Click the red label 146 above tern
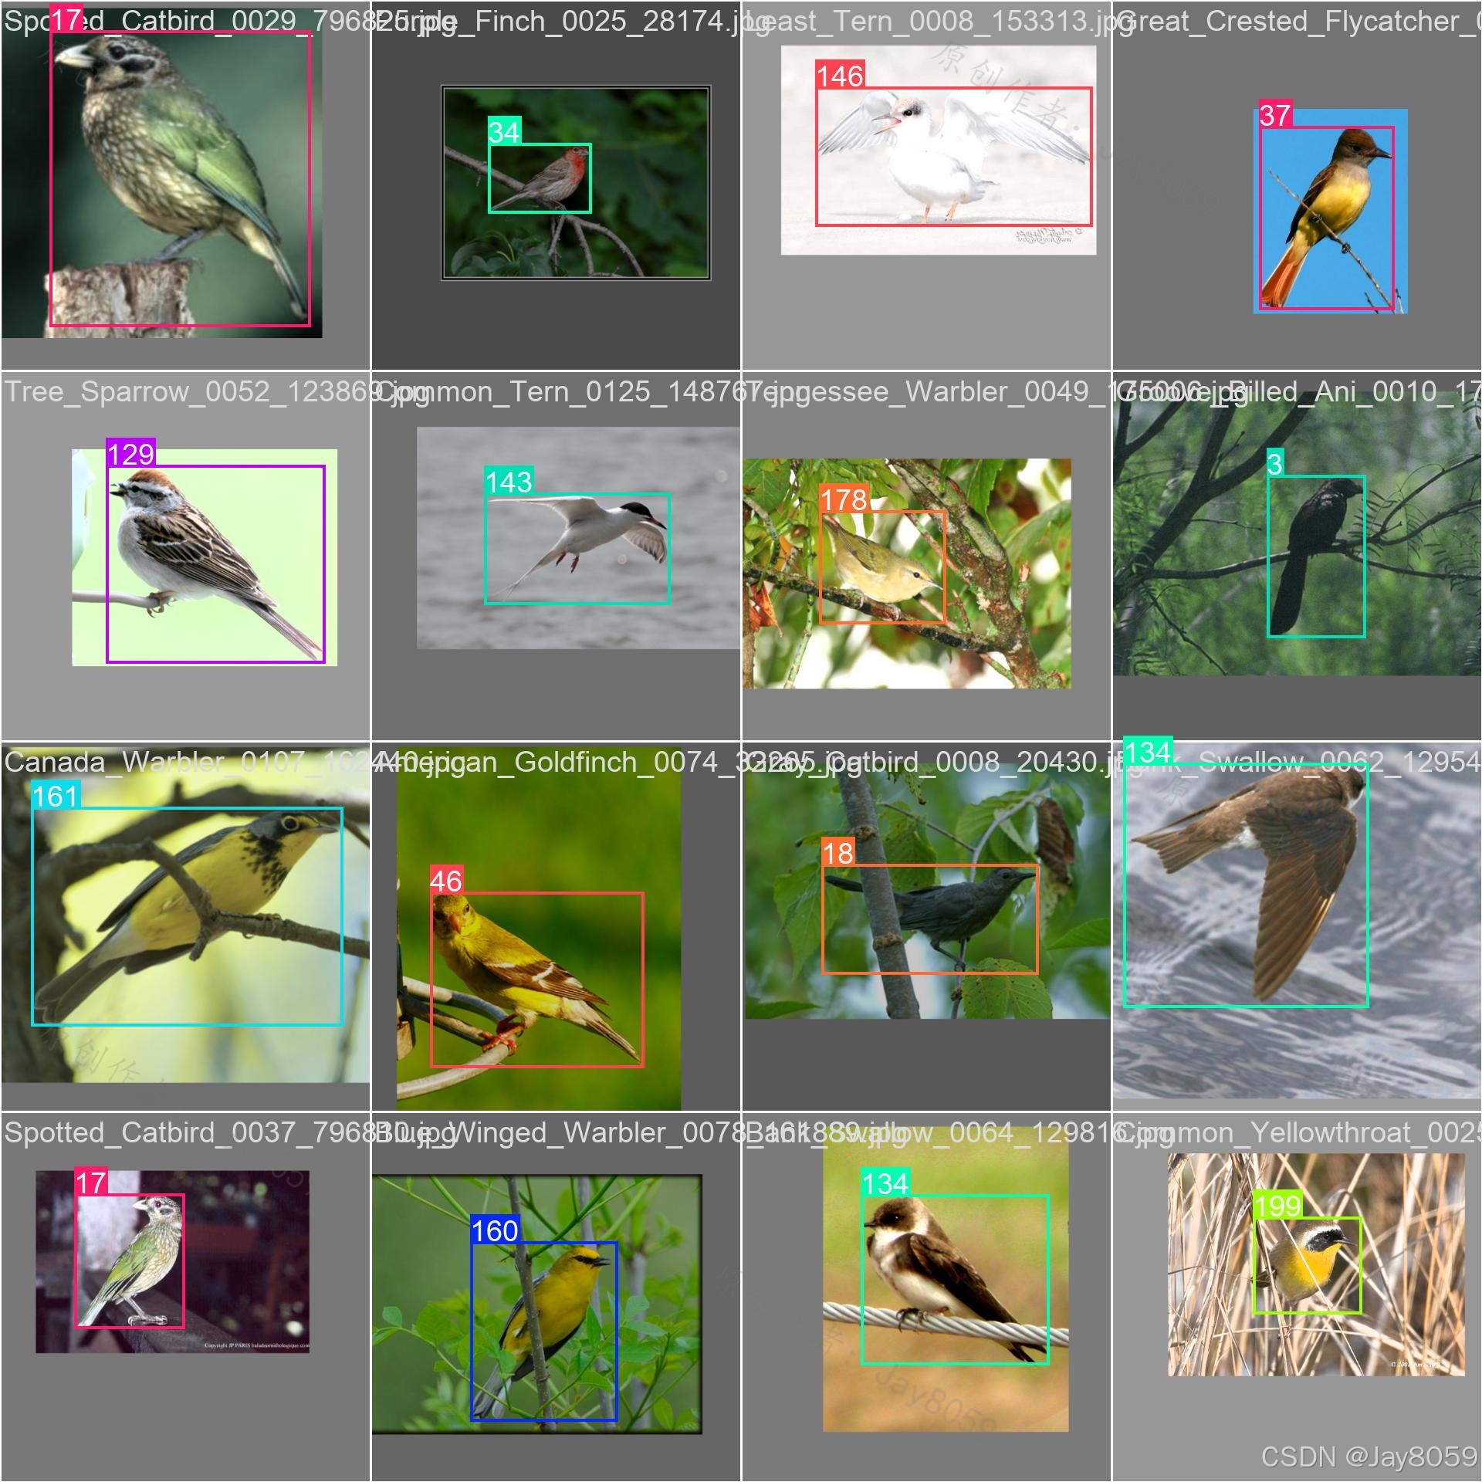This screenshot has height=1482, width=1482. coord(839,76)
